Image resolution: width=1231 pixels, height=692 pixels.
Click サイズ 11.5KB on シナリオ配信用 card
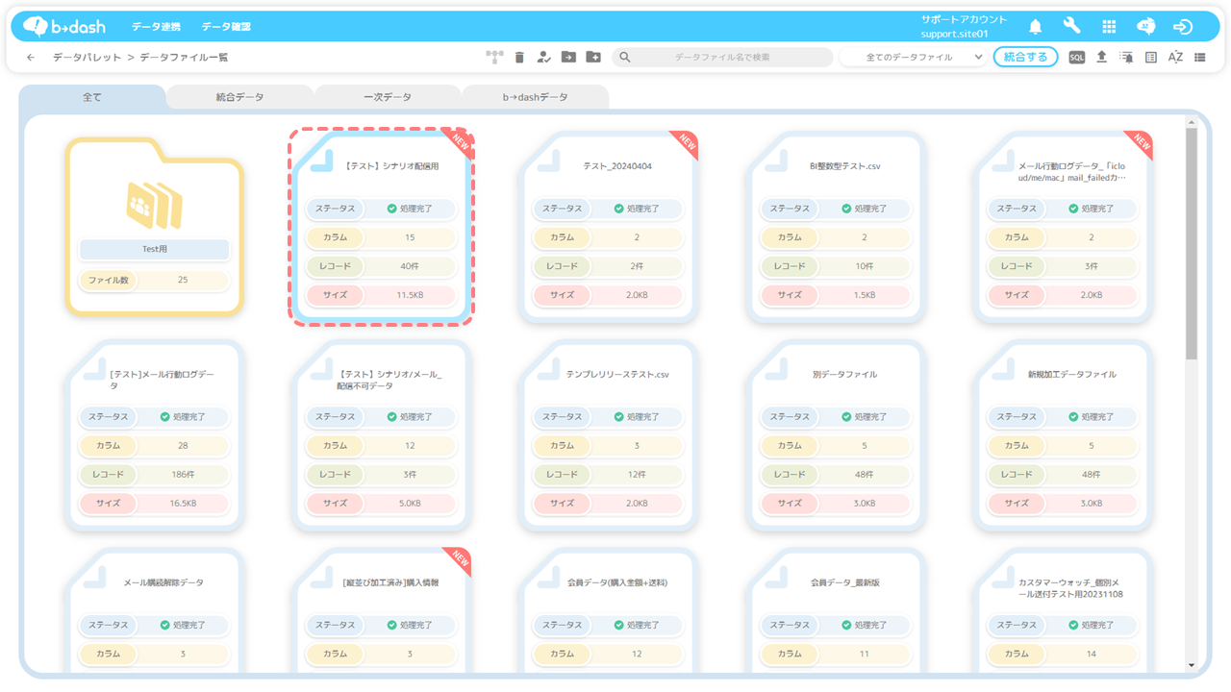point(382,295)
